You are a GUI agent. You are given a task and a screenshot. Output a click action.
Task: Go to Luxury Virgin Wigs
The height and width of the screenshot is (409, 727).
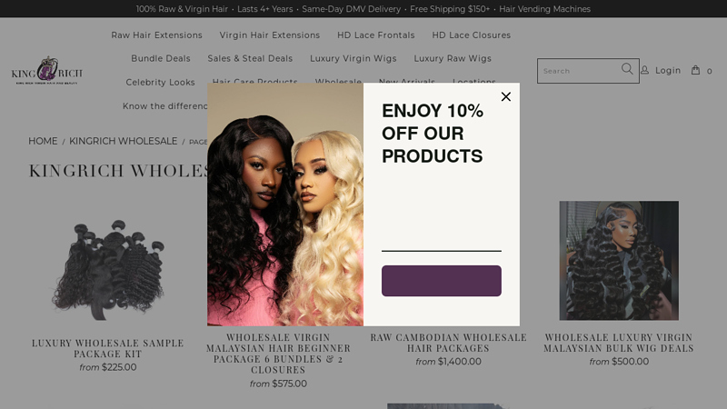(x=354, y=58)
